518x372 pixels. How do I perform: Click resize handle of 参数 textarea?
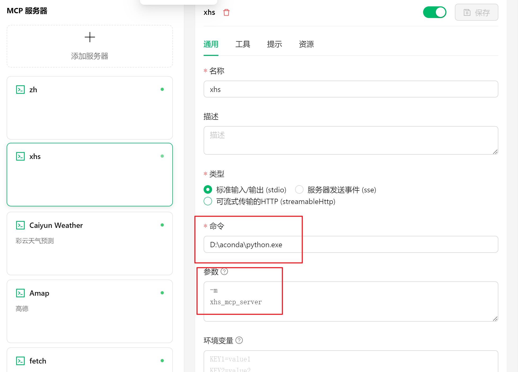click(x=495, y=319)
